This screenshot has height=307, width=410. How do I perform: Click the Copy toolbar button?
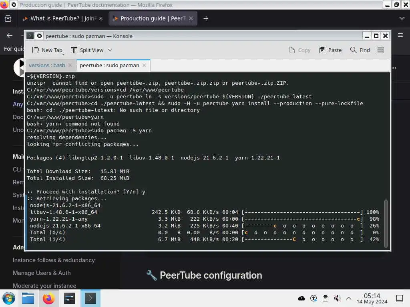(299, 50)
